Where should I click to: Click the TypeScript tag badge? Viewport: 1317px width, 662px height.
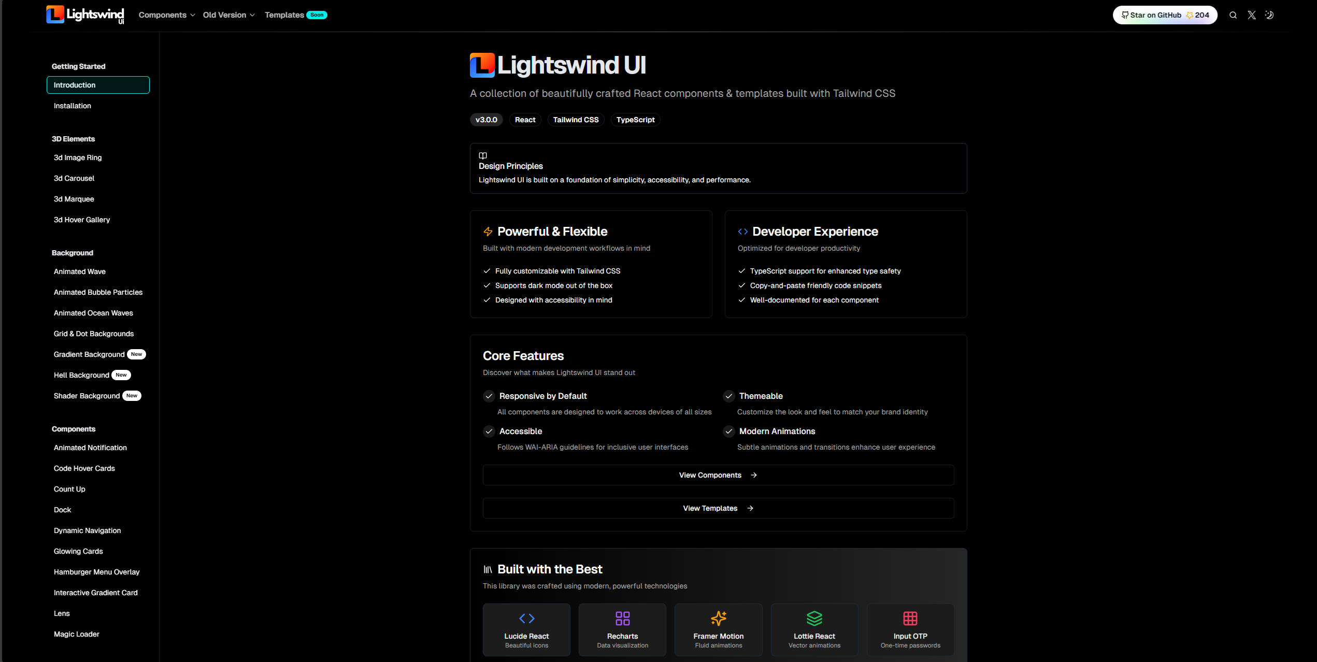click(635, 120)
